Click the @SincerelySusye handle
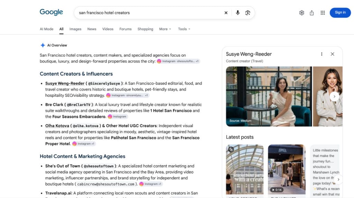 point(104,84)
